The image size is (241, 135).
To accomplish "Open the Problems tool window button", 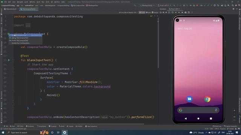I will point(30,126).
